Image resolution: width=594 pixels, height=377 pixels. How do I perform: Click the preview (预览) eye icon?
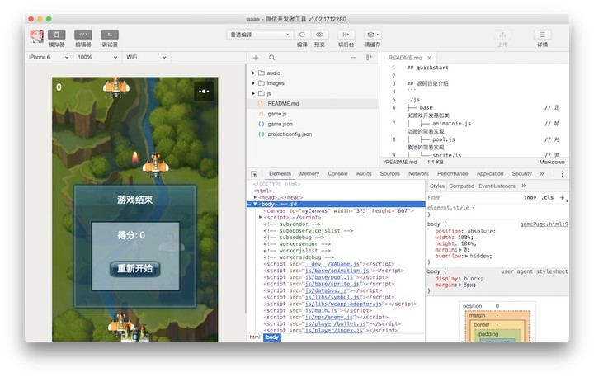click(x=319, y=35)
